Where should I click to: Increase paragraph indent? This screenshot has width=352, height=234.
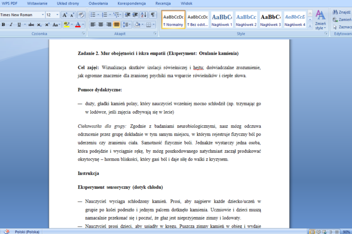point(135,15)
